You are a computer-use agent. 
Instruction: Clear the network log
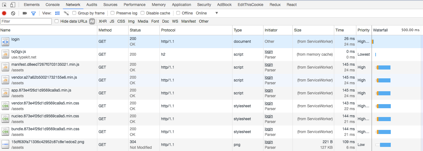[x=13, y=13]
